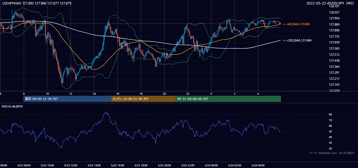Click price axis label 127.512
Image resolution: width=358 pixels, height=168 pixels.
[x=334, y=55]
